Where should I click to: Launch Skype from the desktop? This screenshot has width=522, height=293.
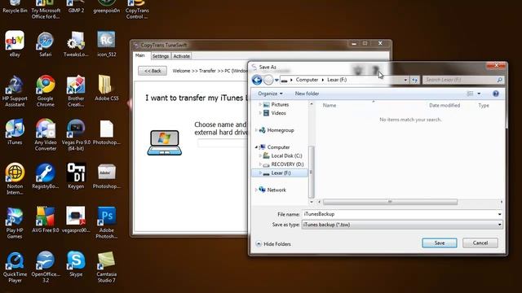tap(76, 264)
